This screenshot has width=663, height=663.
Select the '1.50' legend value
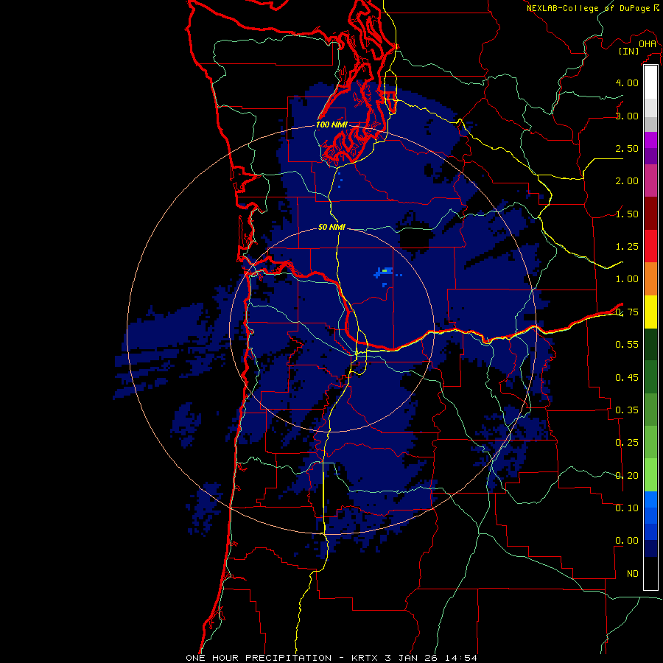pyautogui.click(x=627, y=214)
